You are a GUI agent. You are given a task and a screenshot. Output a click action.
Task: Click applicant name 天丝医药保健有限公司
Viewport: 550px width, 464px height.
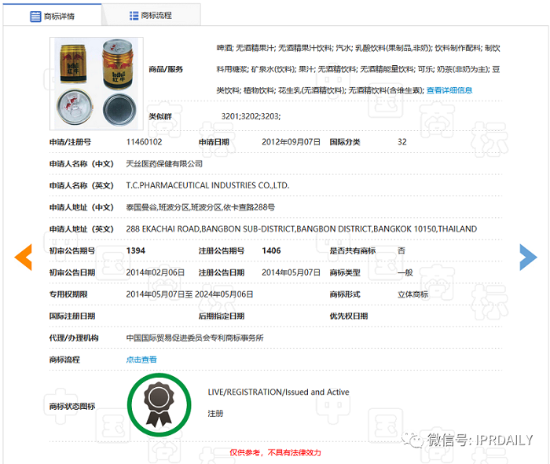point(164,164)
